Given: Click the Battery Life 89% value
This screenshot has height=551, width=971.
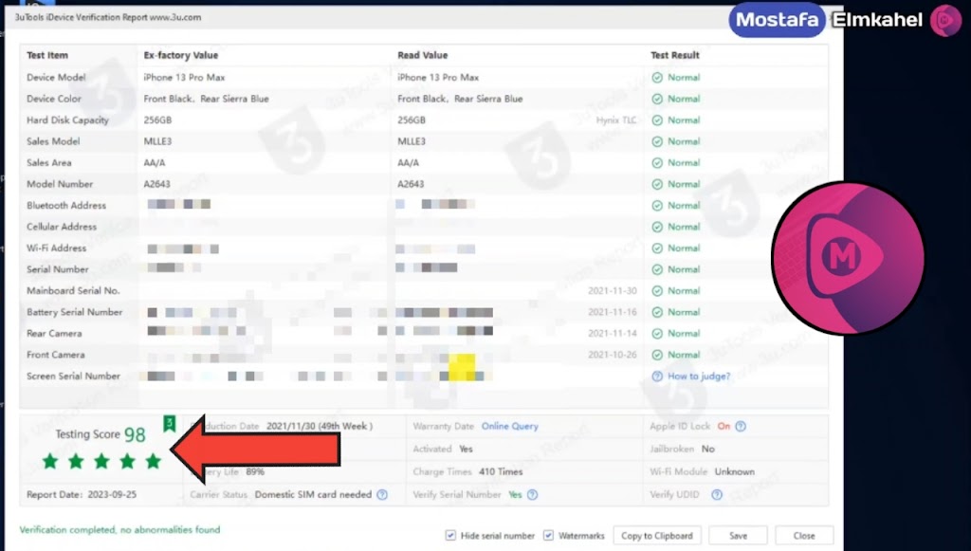Looking at the screenshot, I should [x=255, y=471].
